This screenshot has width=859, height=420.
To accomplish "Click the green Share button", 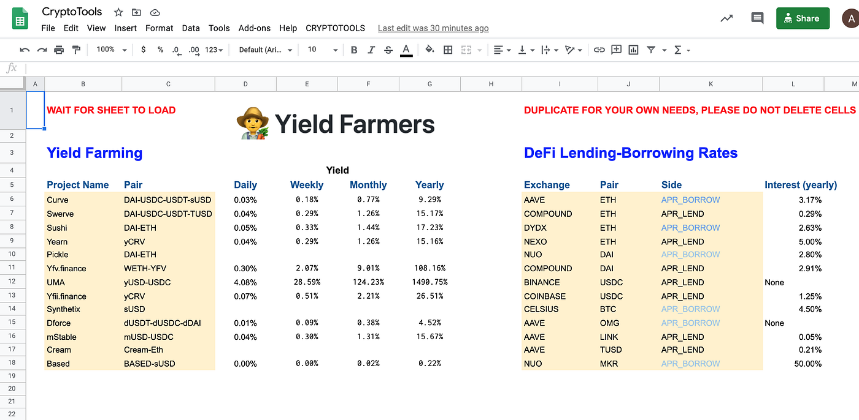I will click(803, 18).
